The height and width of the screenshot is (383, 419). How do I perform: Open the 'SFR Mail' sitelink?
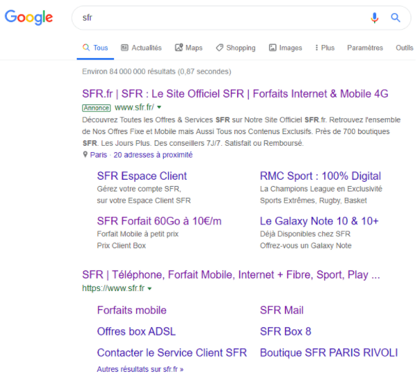click(281, 310)
